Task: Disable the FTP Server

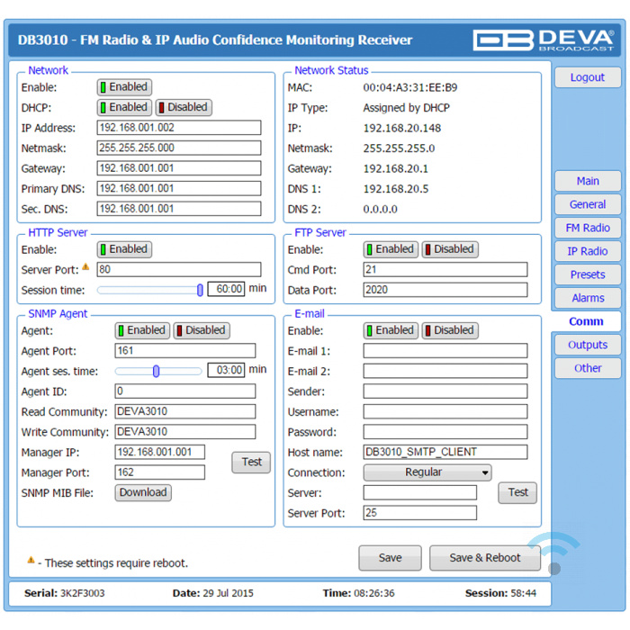Action: coord(450,249)
